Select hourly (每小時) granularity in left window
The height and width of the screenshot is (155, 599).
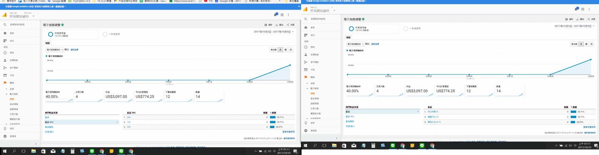tap(273, 50)
